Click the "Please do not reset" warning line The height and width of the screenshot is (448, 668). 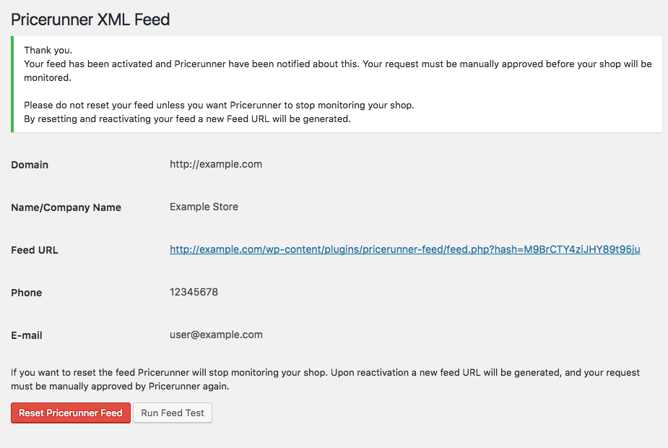[219, 105]
